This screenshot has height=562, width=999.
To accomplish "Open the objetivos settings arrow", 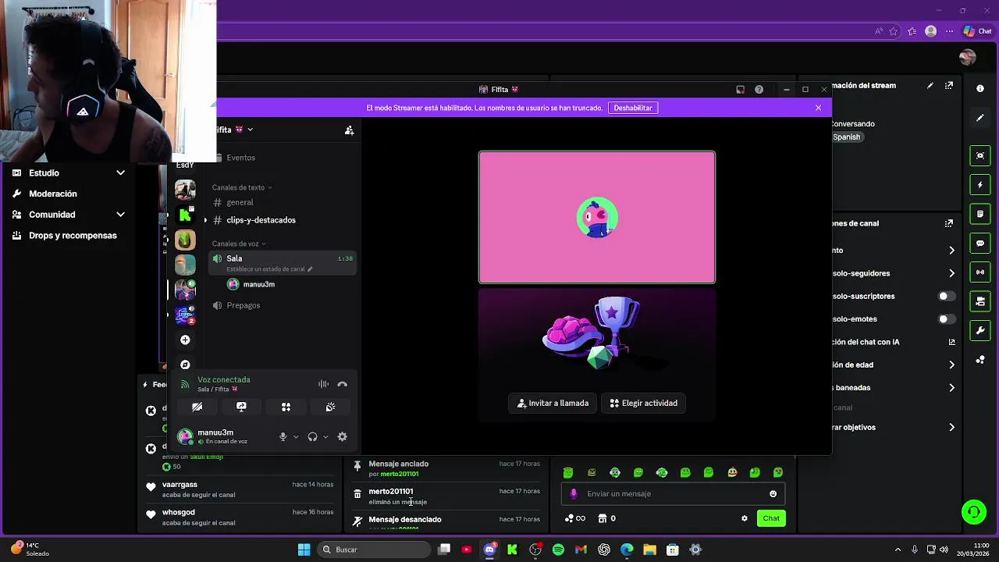I will coord(951,428).
